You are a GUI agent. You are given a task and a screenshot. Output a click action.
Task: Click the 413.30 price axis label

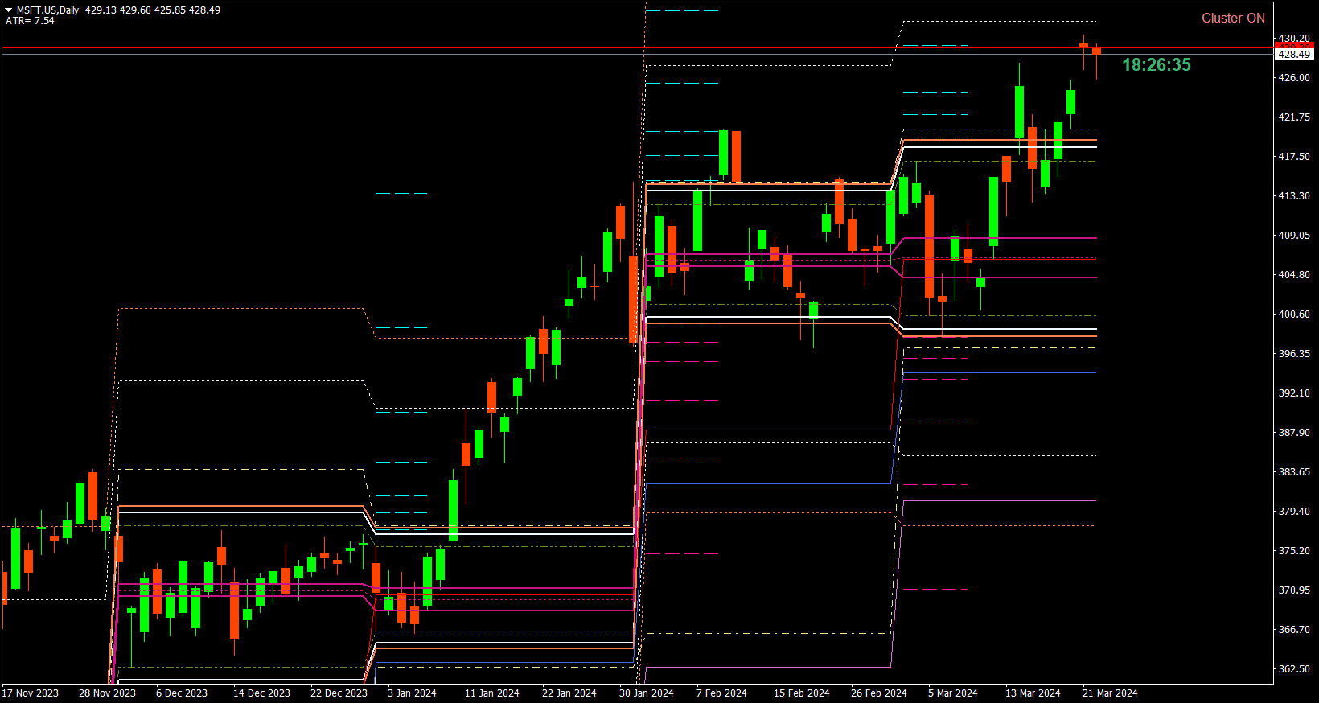pyautogui.click(x=1294, y=196)
